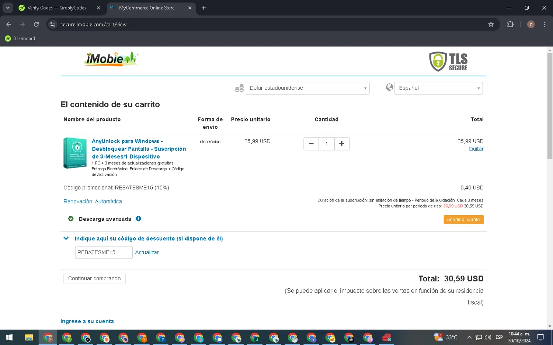Open site information icon in address bar
The width and height of the screenshot is (553, 345).
pos(53,24)
